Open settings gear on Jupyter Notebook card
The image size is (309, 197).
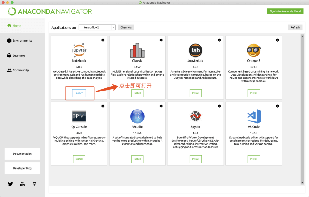(103, 40)
